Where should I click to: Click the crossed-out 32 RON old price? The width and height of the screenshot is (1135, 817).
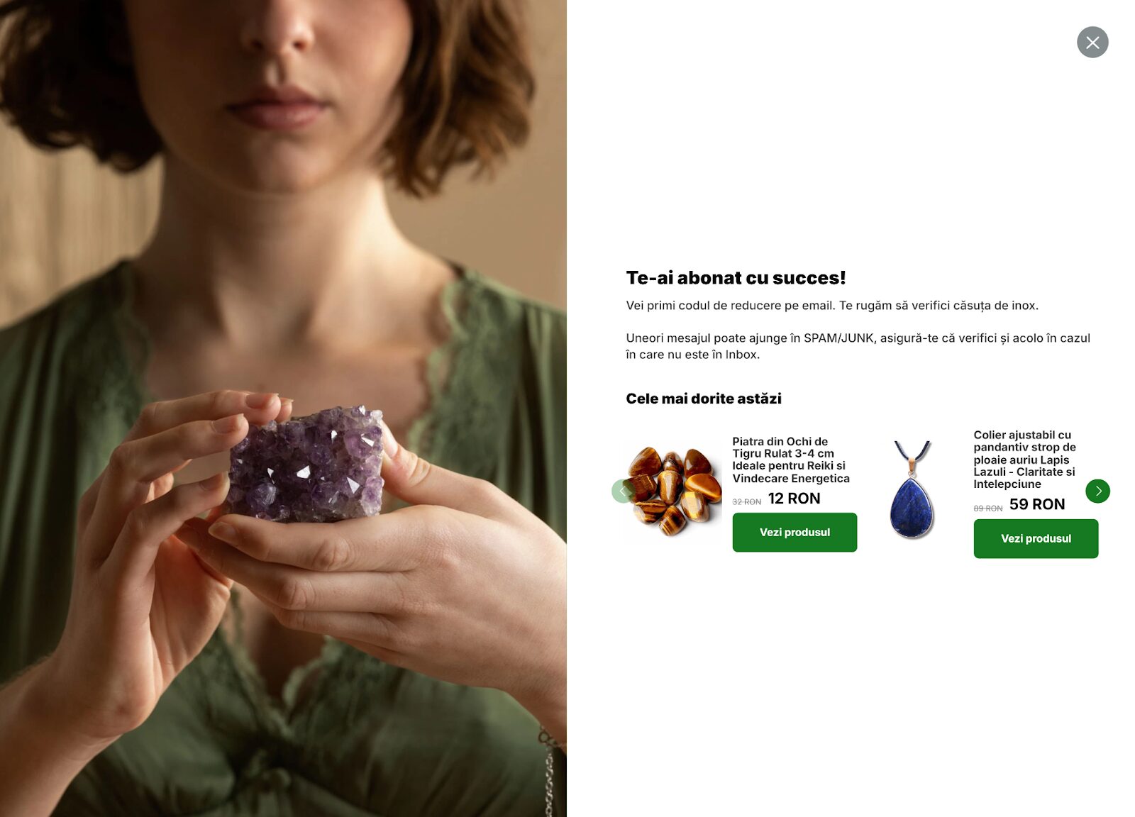point(746,501)
